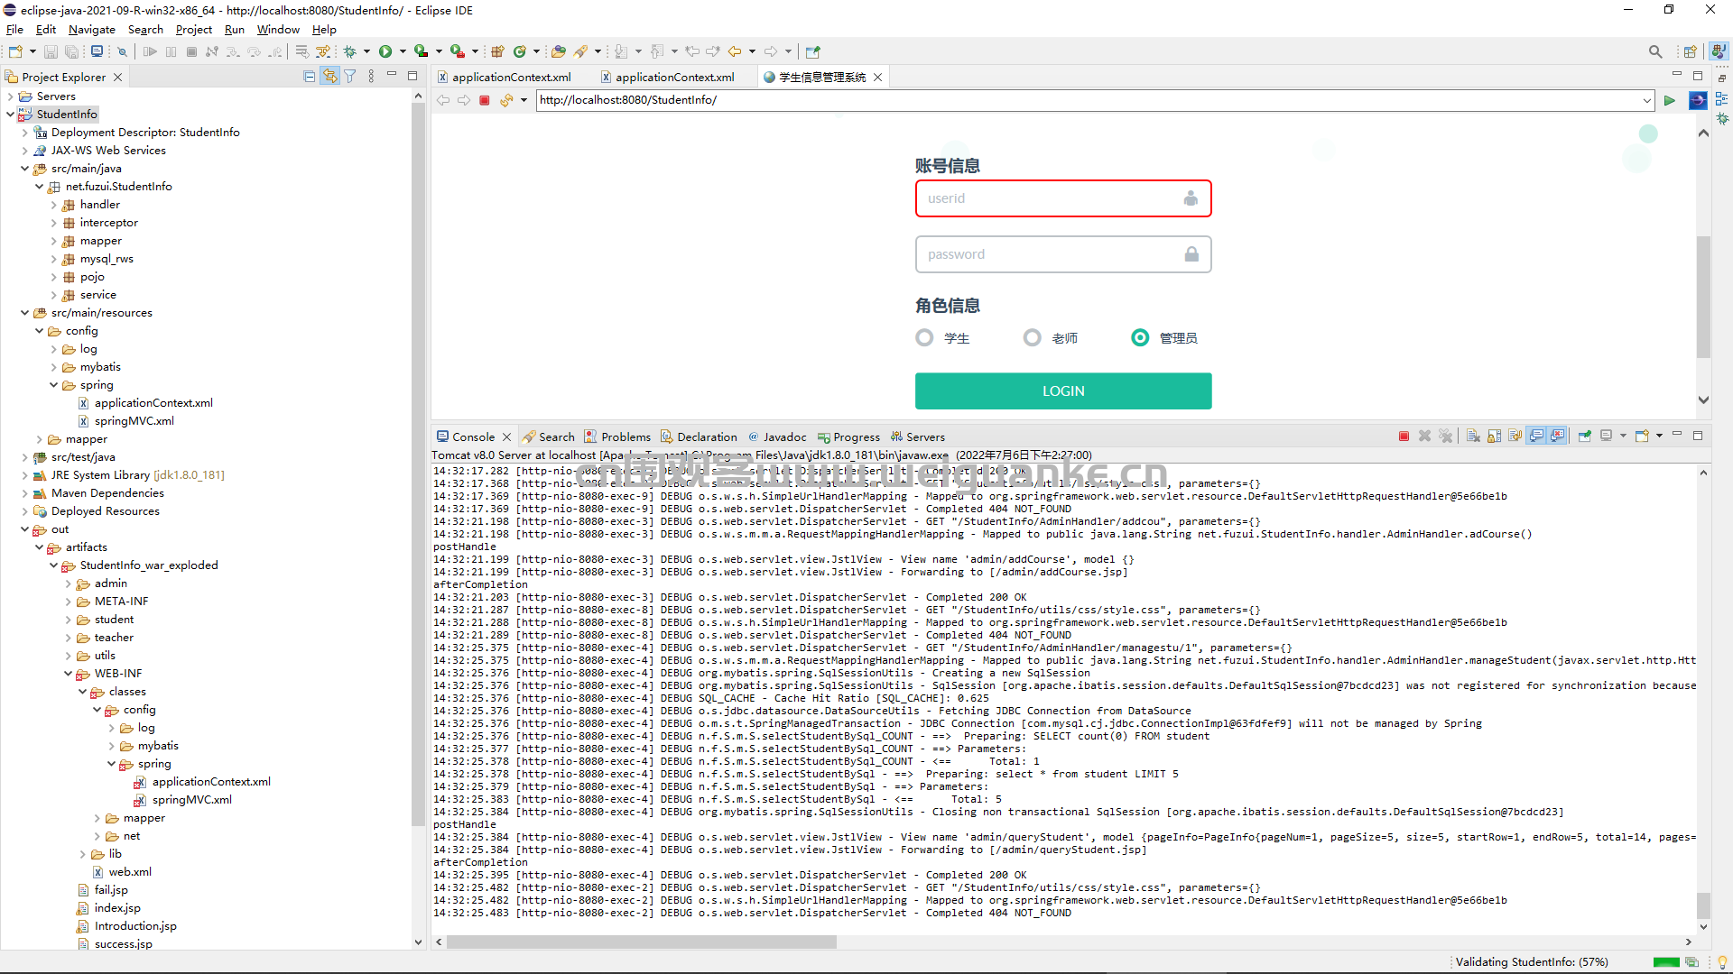Toggle Link with Editor in Project Explorer

[329, 77]
